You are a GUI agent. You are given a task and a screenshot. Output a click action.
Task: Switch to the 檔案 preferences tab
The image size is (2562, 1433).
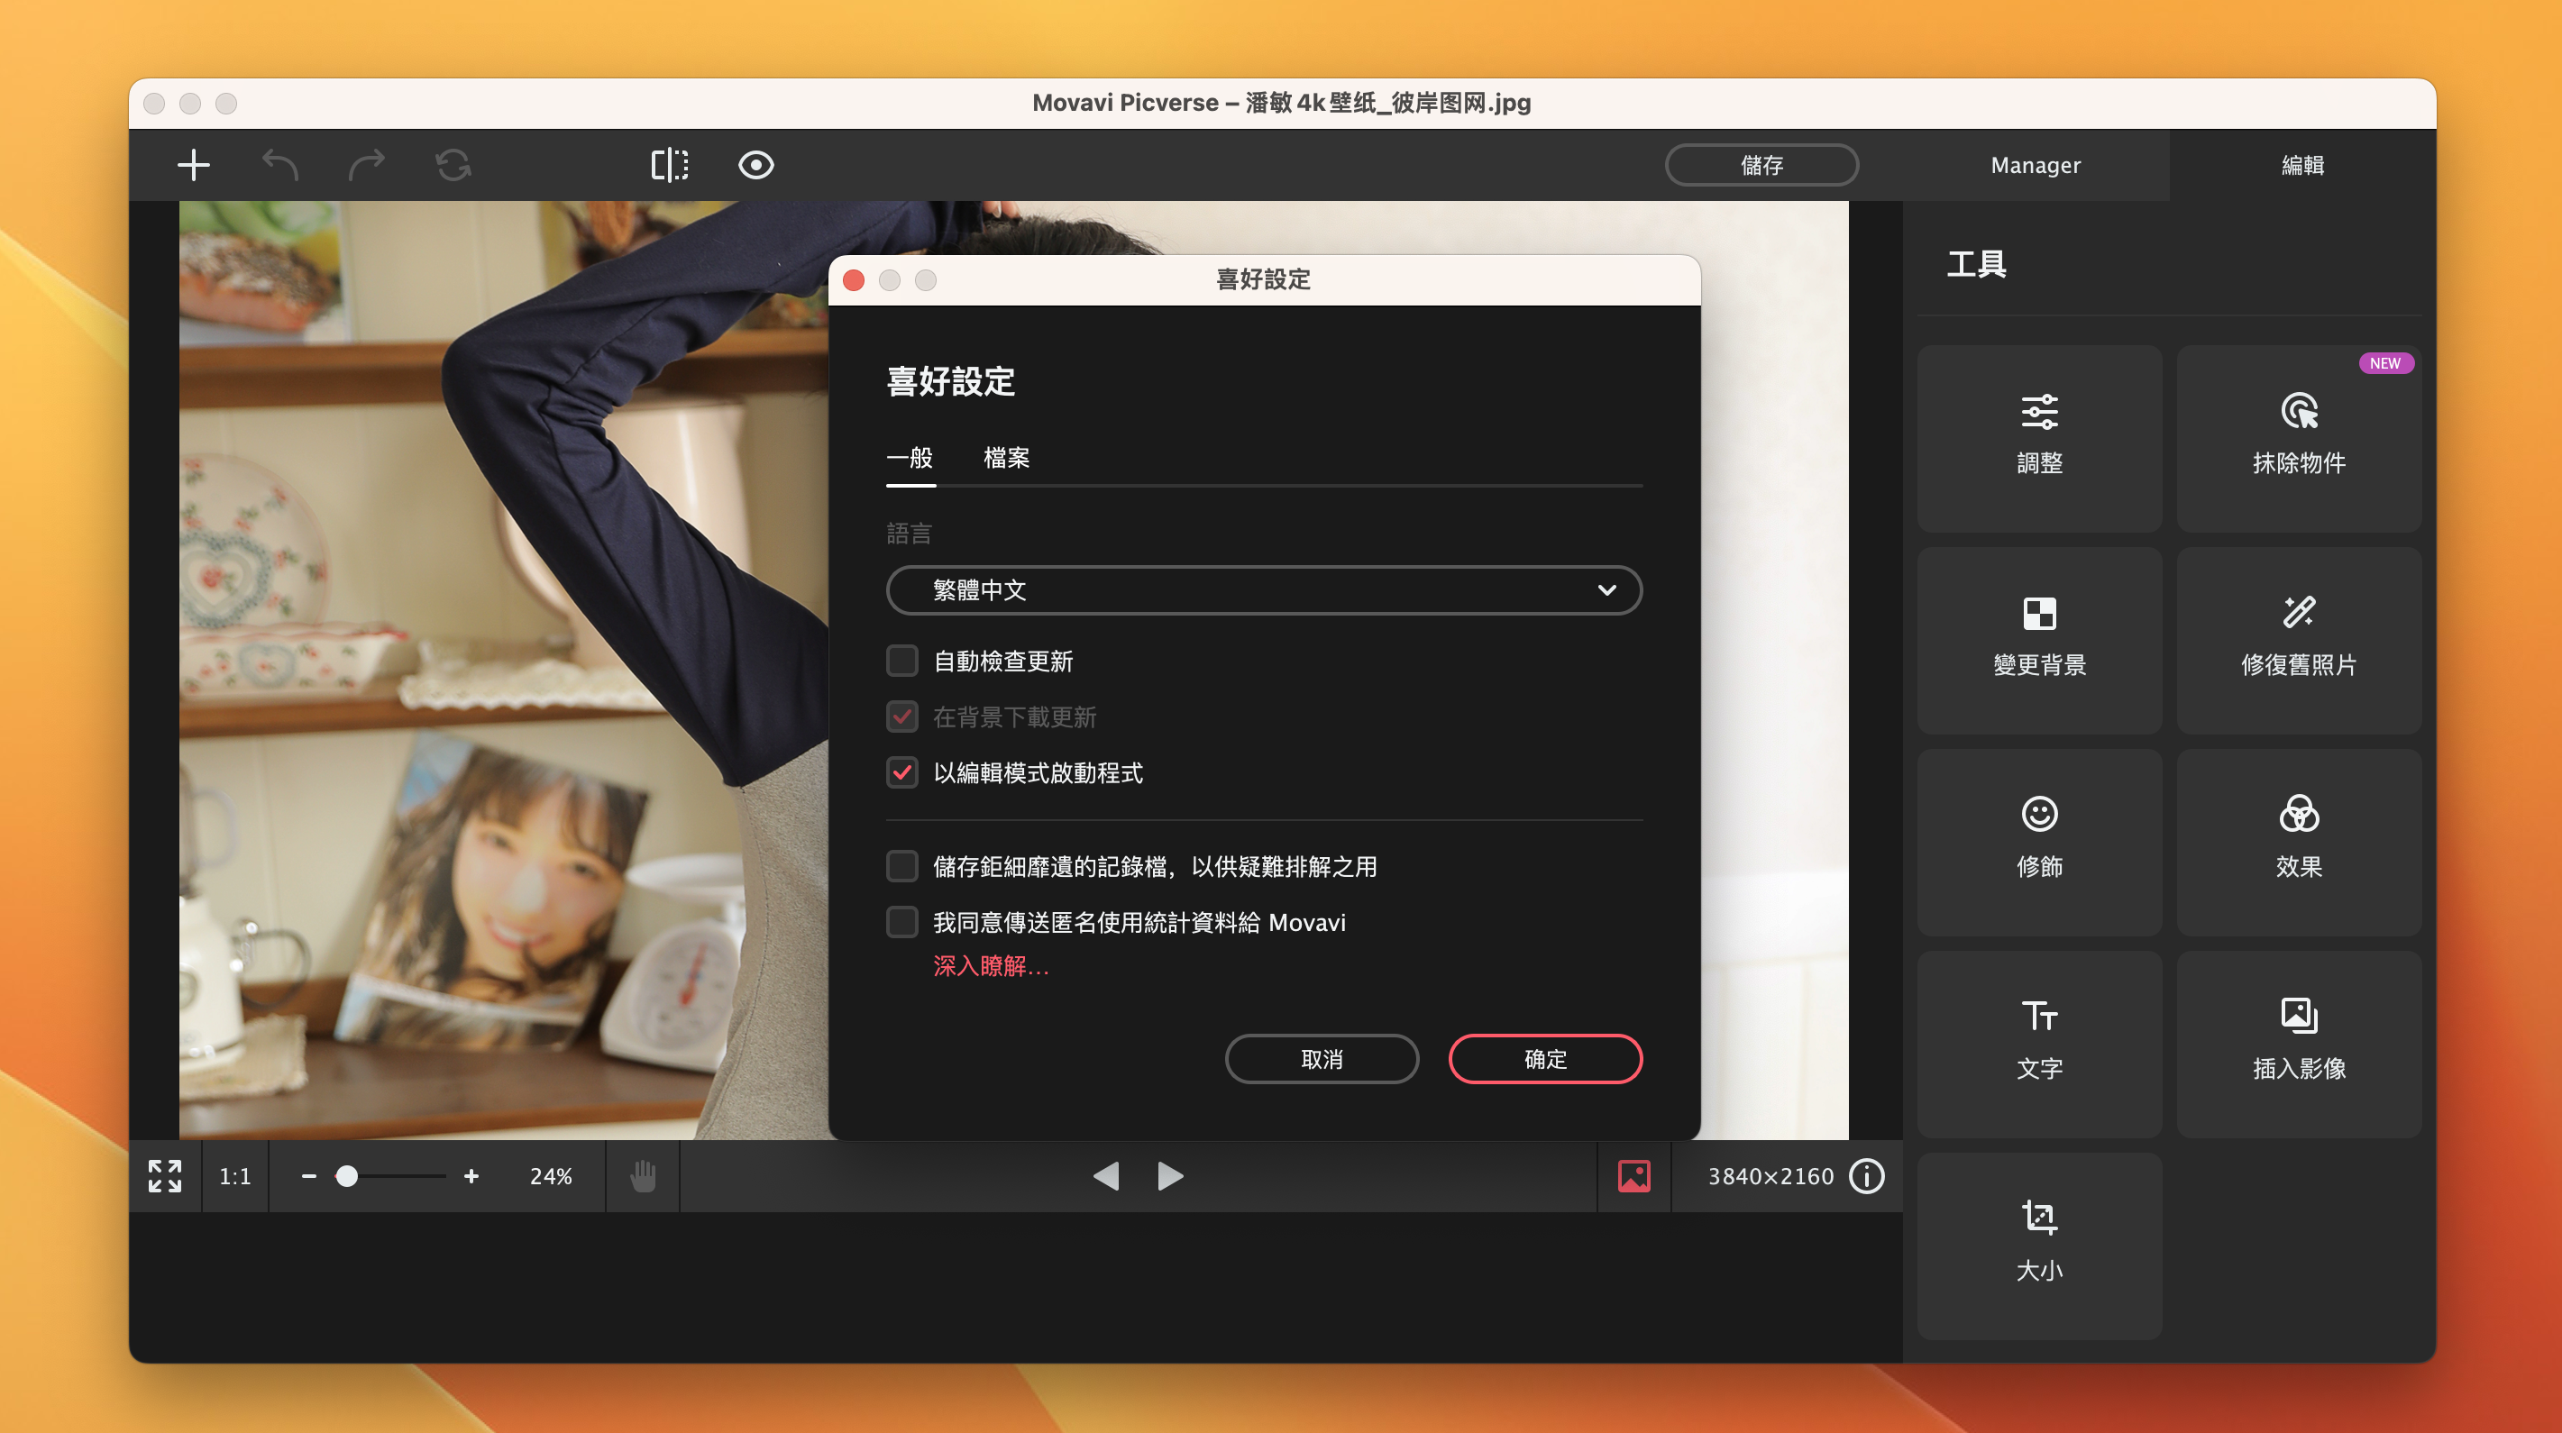(1005, 458)
